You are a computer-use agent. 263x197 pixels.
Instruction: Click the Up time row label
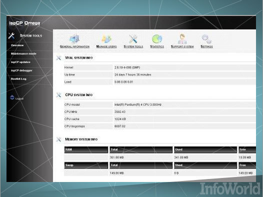(x=69, y=75)
